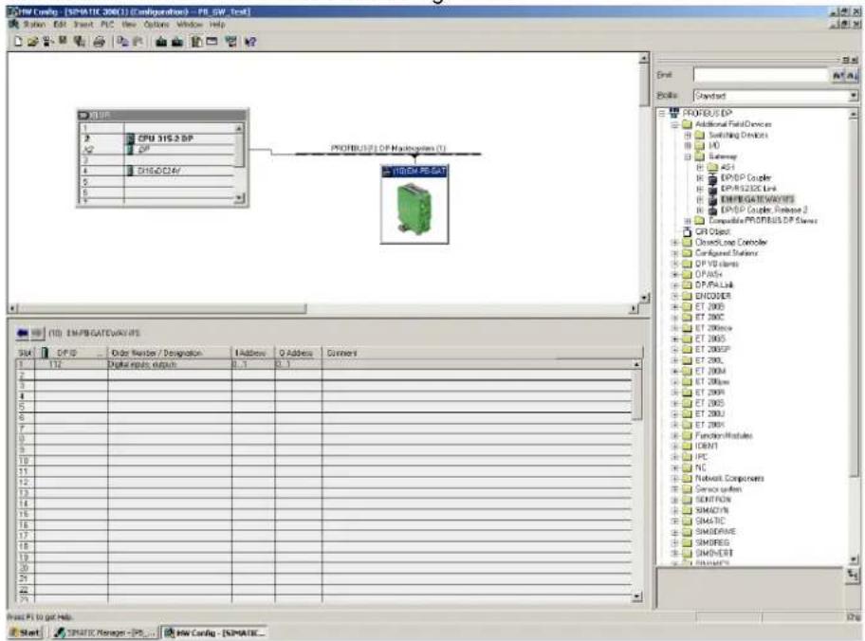Click the HW Config taskbar button
The image size is (865, 641).
[x=214, y=632]
